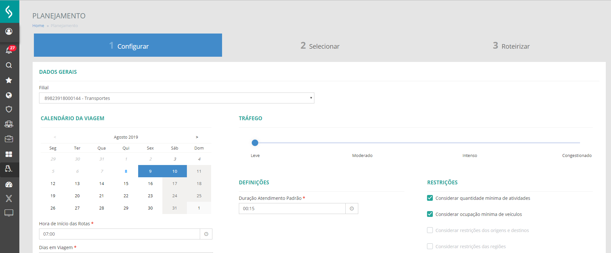Click the Duração Atendimento Padrão field
Image resolution: width=611 pixels, height=253 pixels.
[292, 209]
